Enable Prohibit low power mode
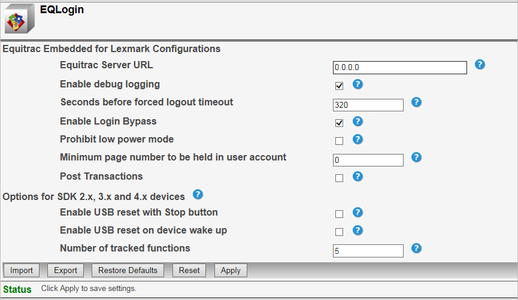Screen dimensions: 518x300 pyautogui.click(x=340, y=141)
